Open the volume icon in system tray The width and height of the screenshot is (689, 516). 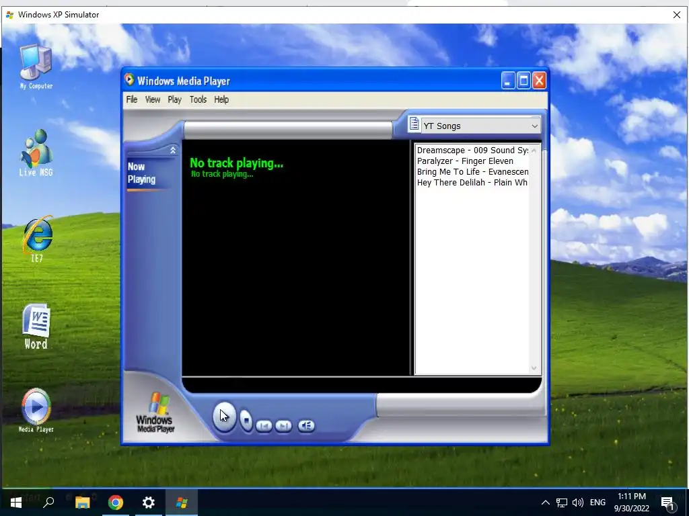[x=578, y=503]
